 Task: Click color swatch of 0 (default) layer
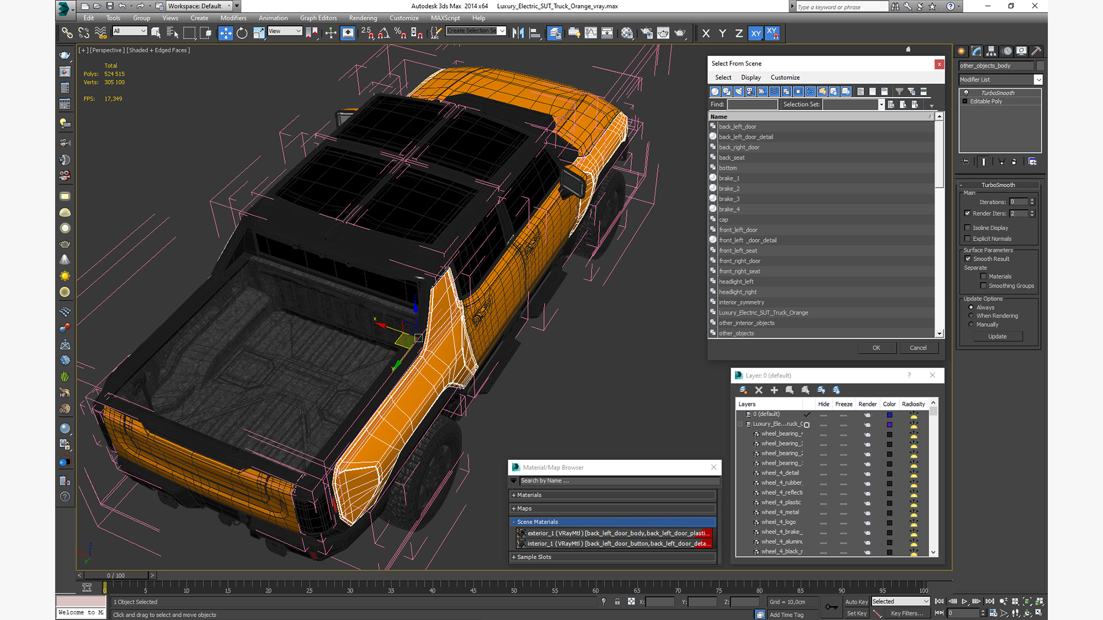coord(889,414)
